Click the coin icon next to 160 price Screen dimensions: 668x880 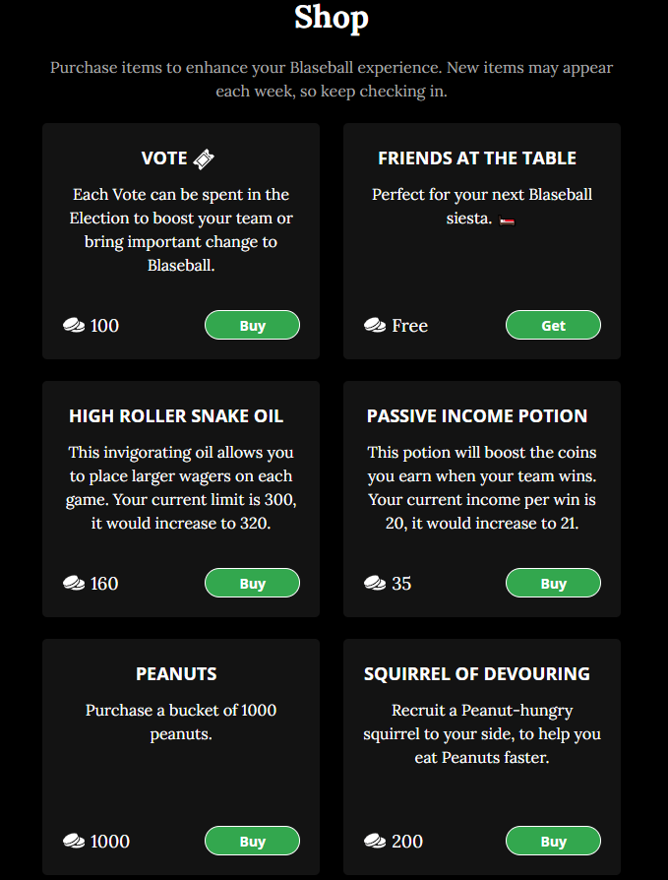(x=74, y=583)
